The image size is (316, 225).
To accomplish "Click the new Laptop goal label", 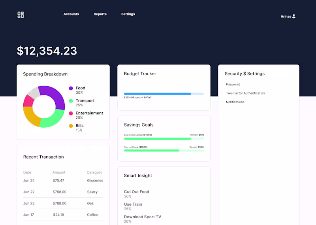I will pos(138,135).
